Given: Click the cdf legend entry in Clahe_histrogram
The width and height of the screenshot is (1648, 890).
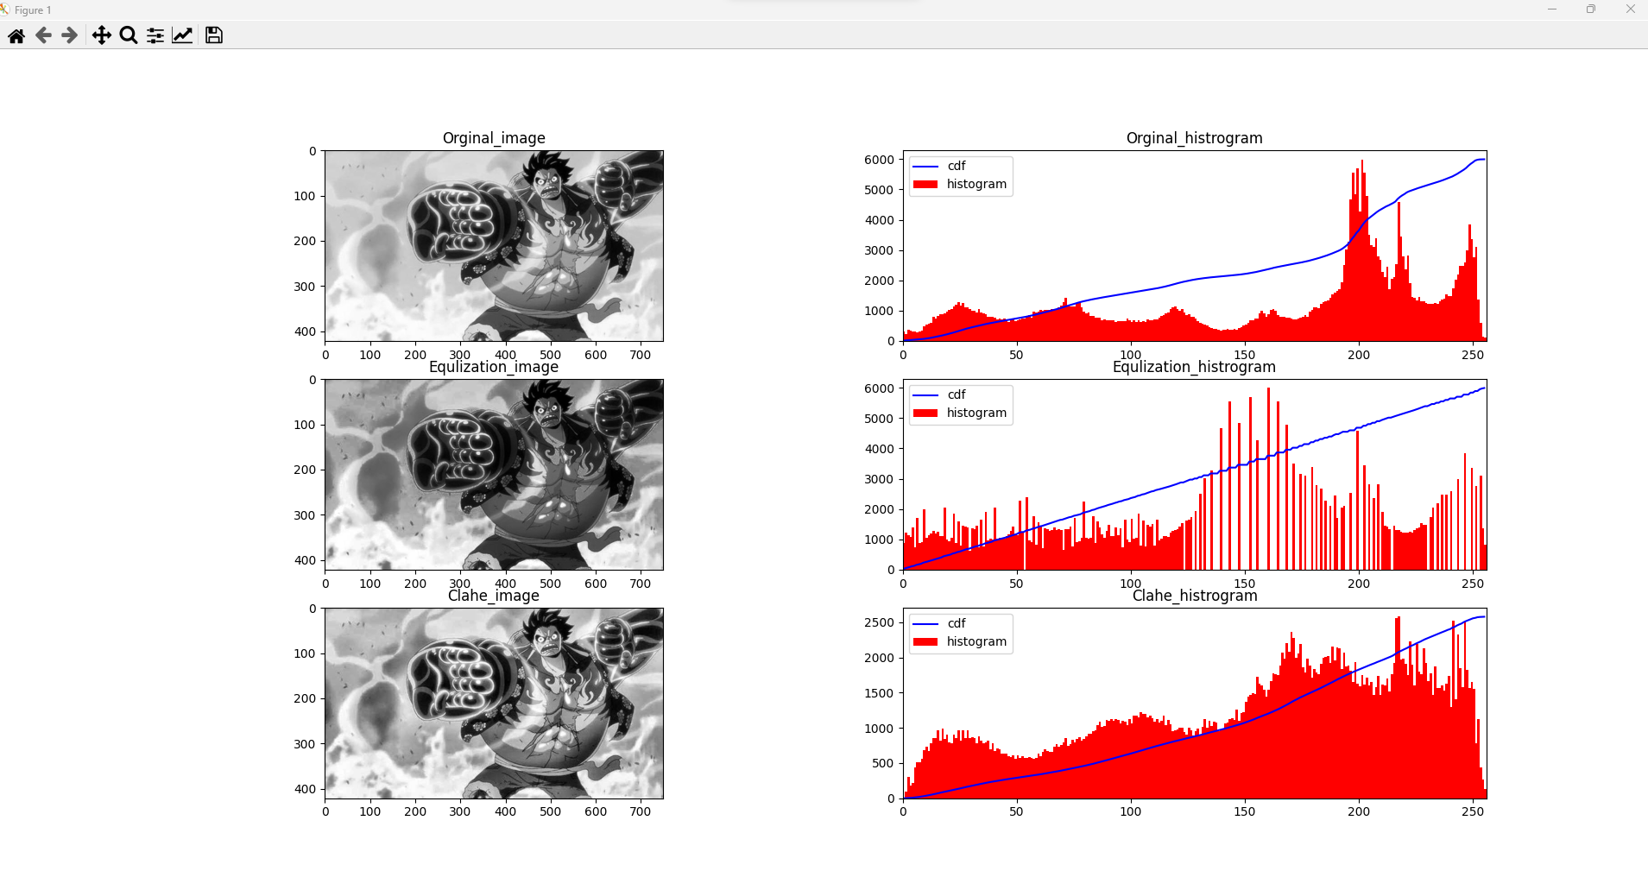Looking at the screenshot, I should pyautogui.click(x=955, y=622).
